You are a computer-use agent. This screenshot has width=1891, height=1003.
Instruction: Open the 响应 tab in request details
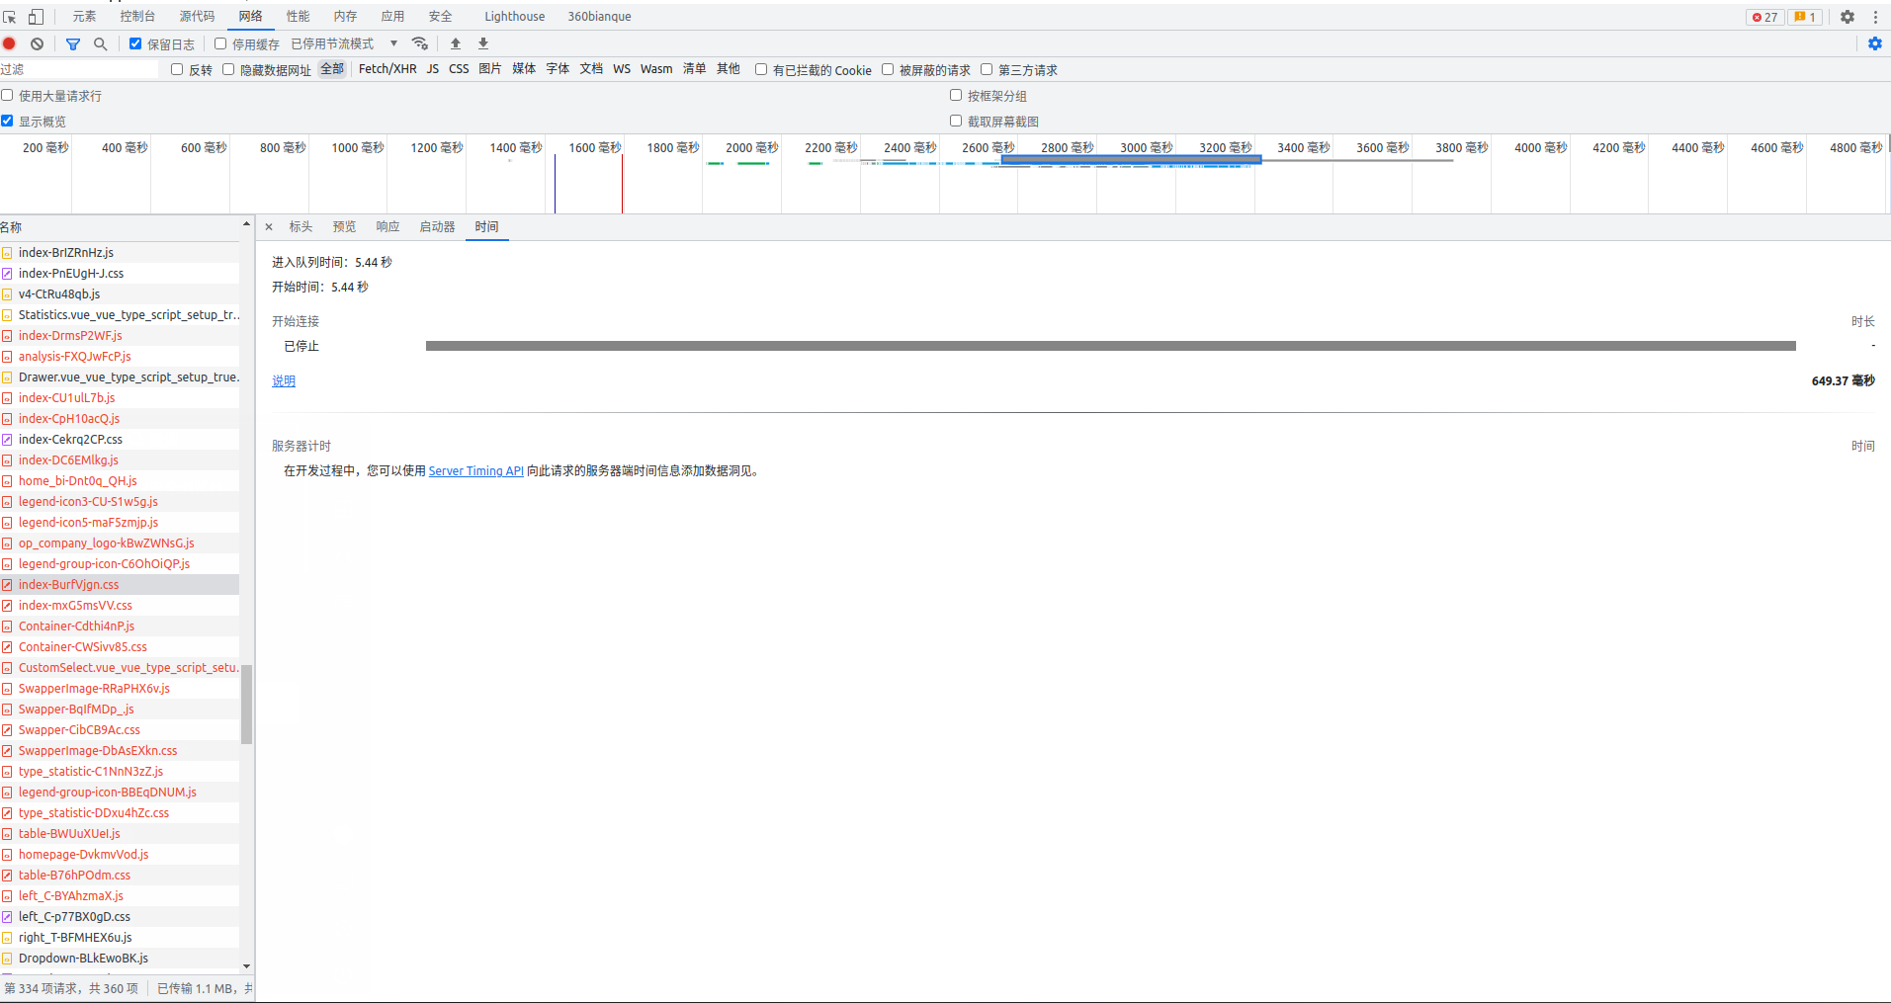click(387, 226)
